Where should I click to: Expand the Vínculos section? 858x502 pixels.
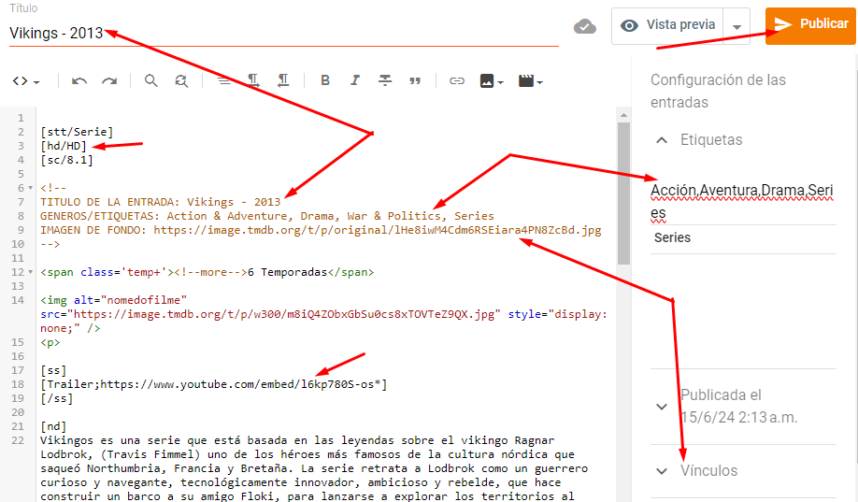662,471
